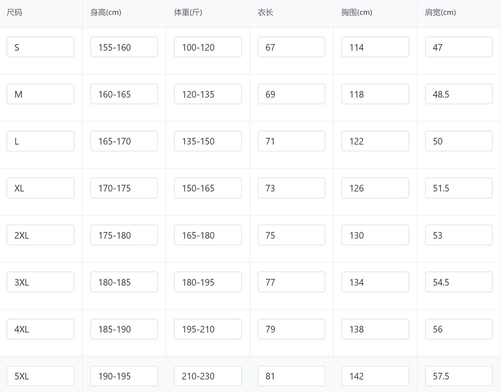This screenshot has height=392, width=501.
Task: Click the weight field showing 210-230
Action: tap(207, 376)
